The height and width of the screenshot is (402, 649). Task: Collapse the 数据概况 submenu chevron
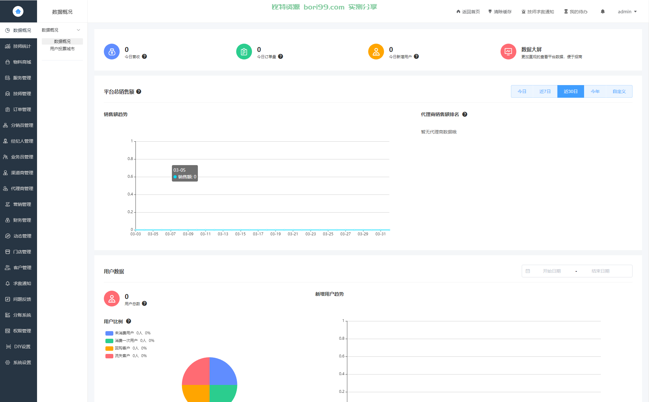(x=79, y=30)
